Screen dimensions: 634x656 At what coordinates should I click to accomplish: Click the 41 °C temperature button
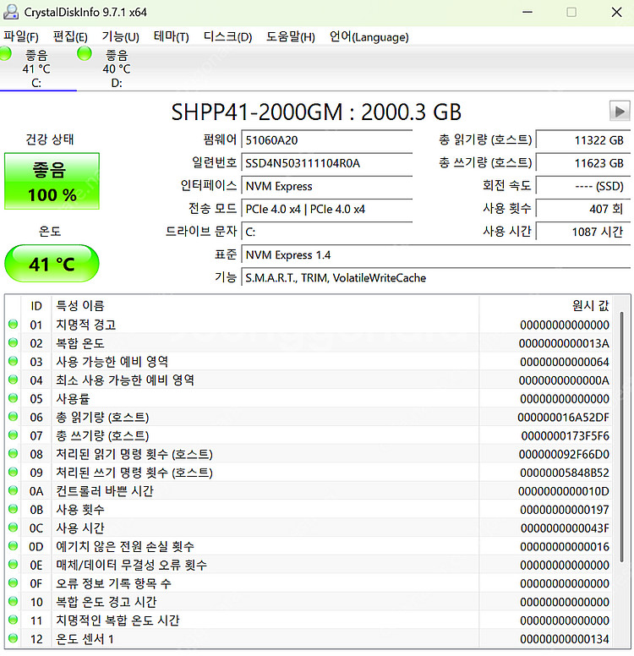tap(52, 264)
